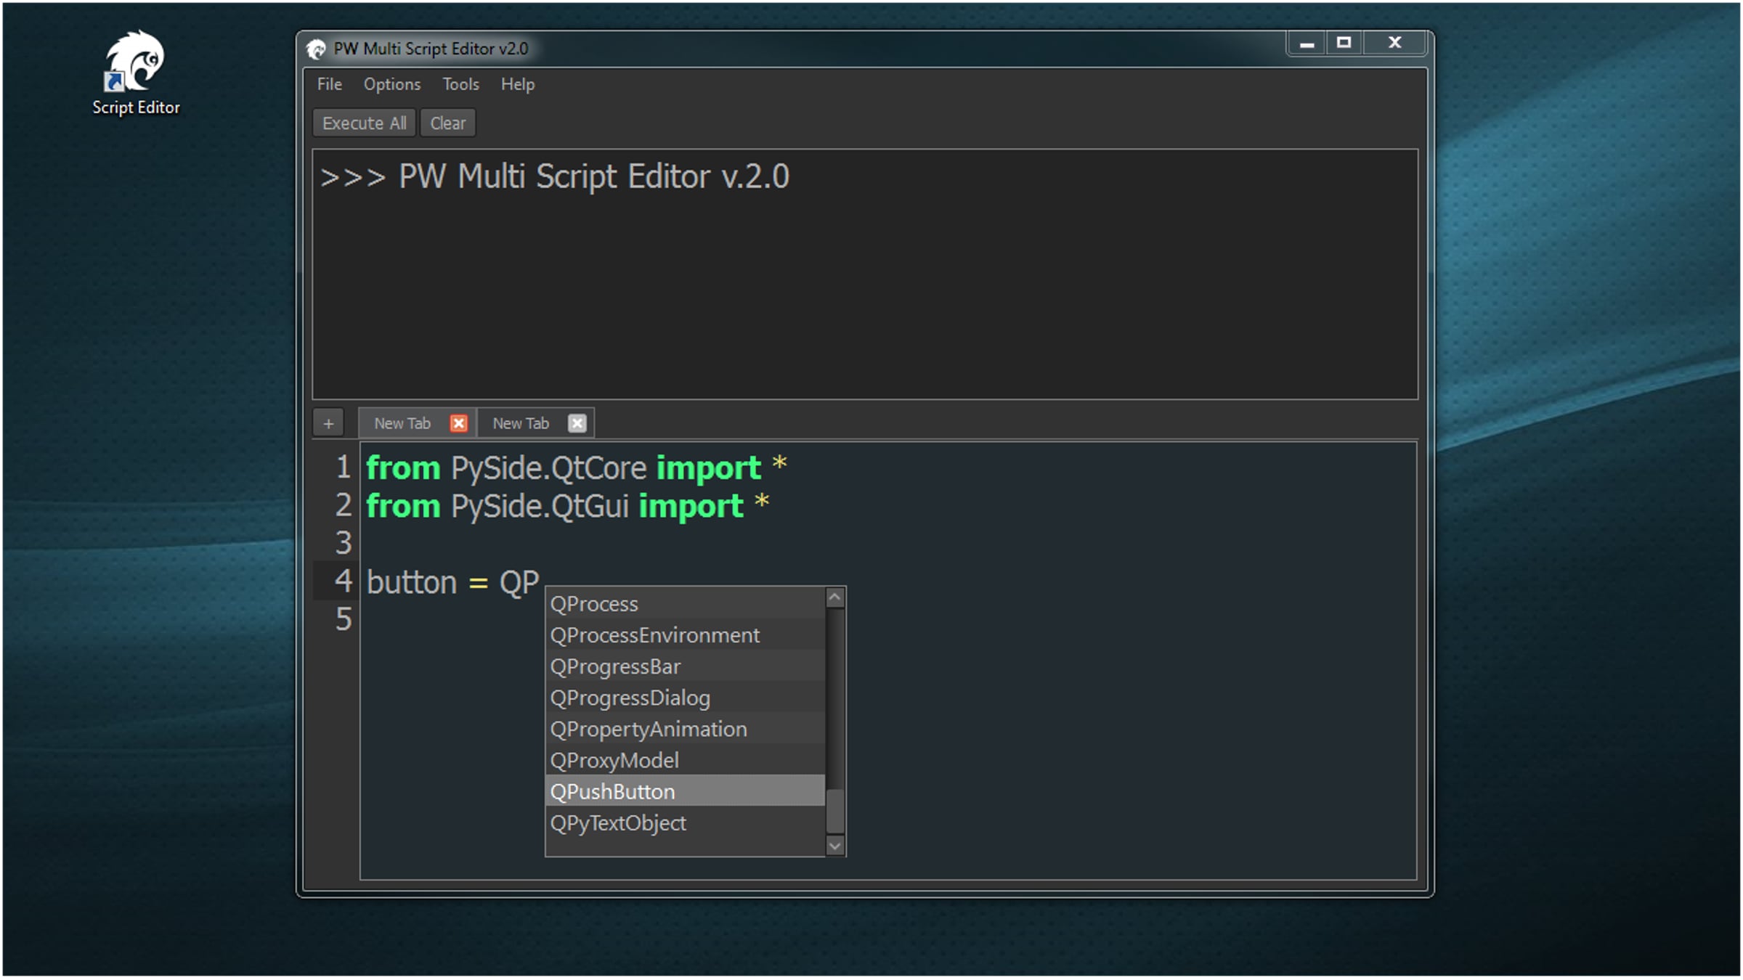Open the File menu
This screenshot has width=1743, height=980.
pyautogui.click(x=329, y=84)
